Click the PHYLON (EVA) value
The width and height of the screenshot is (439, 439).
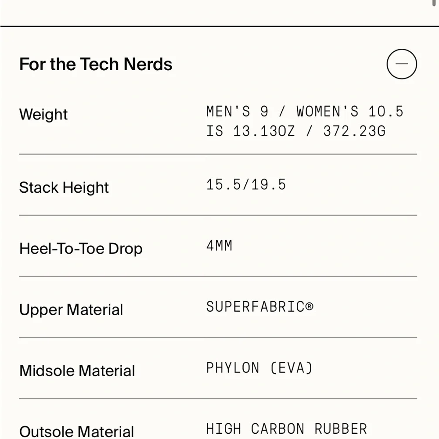point(259,367)
